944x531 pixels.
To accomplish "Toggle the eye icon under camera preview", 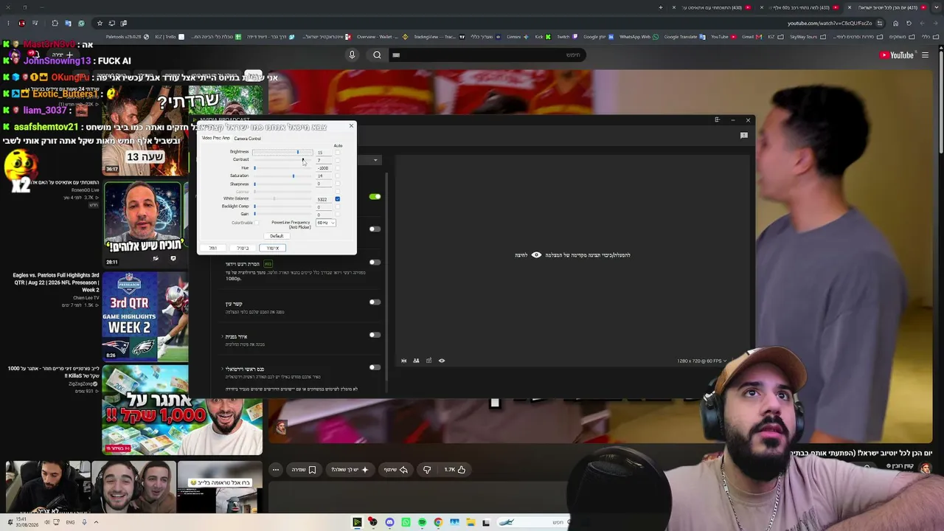I will [442, 361].
